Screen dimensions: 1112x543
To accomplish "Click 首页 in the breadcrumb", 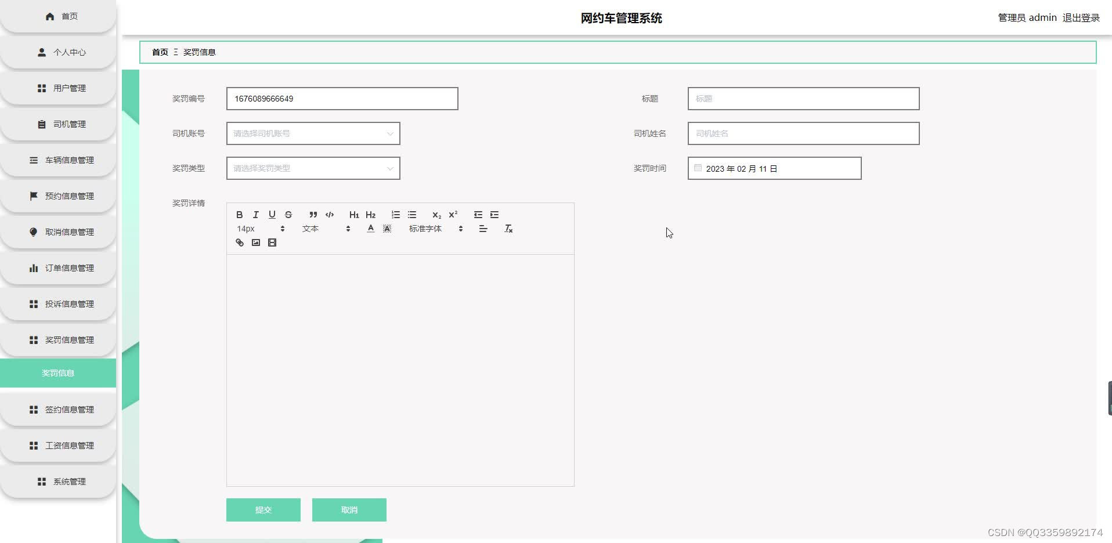I will point(160,52).
